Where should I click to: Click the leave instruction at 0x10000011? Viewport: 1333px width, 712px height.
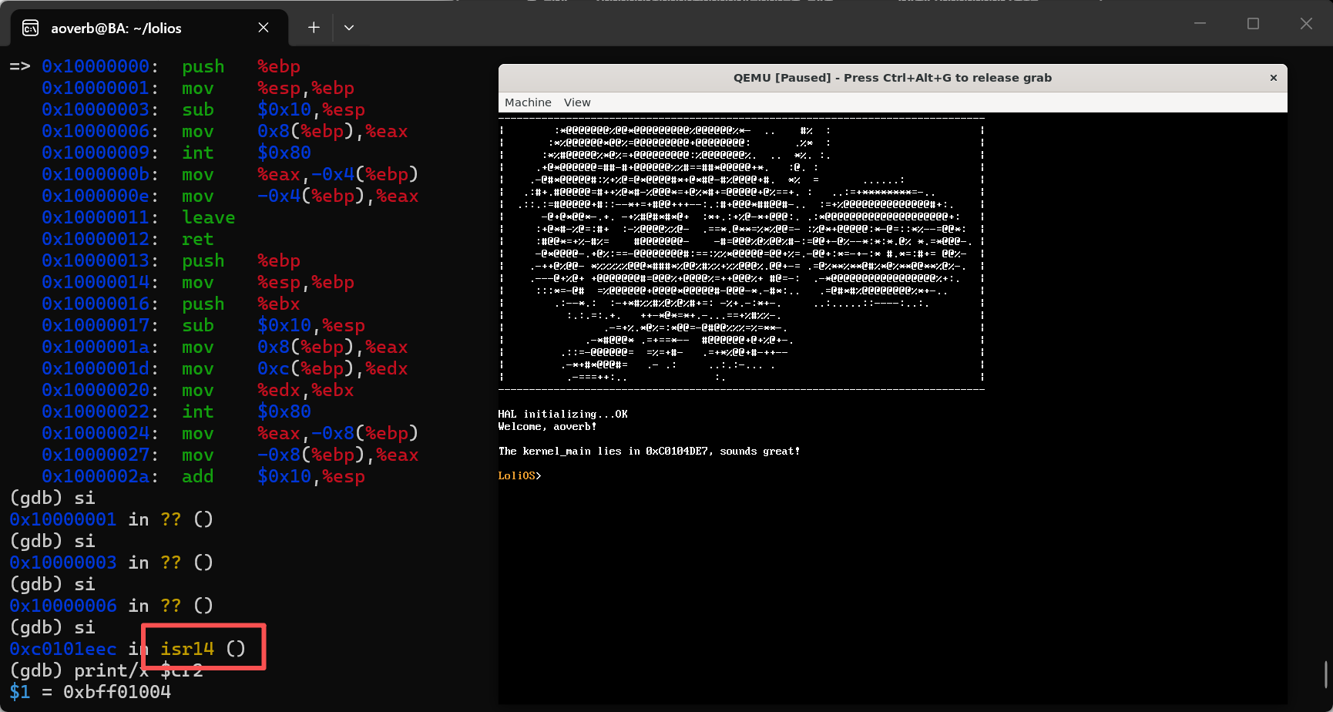[208, 217]
